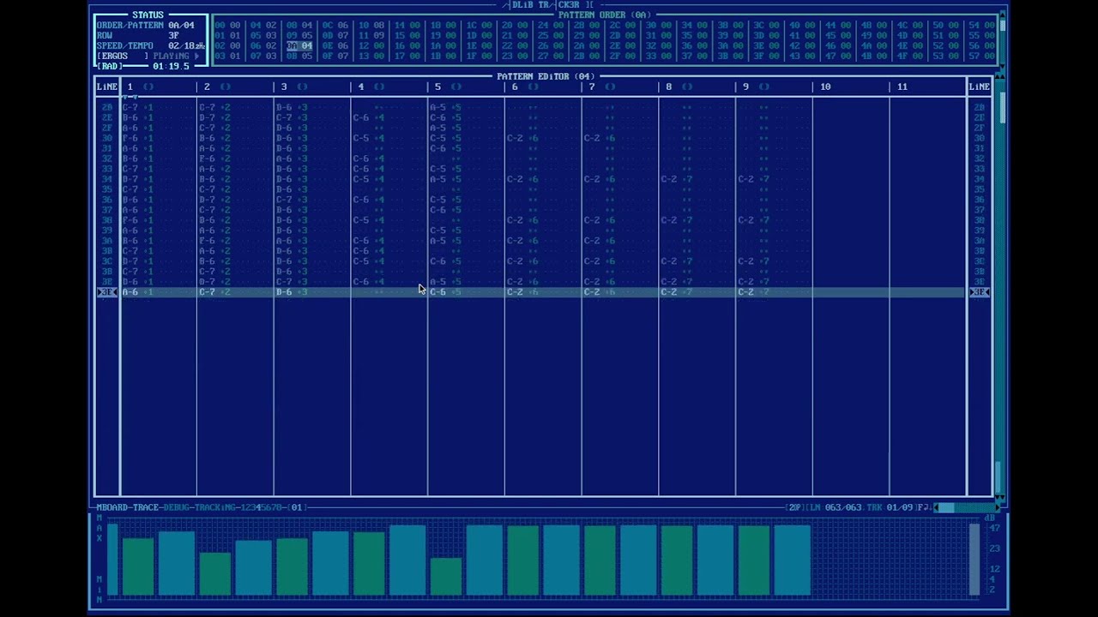This screenshot has width=1098, height=617.
Task: Select pattern order entry 57 00
Action: pos(980,56)
